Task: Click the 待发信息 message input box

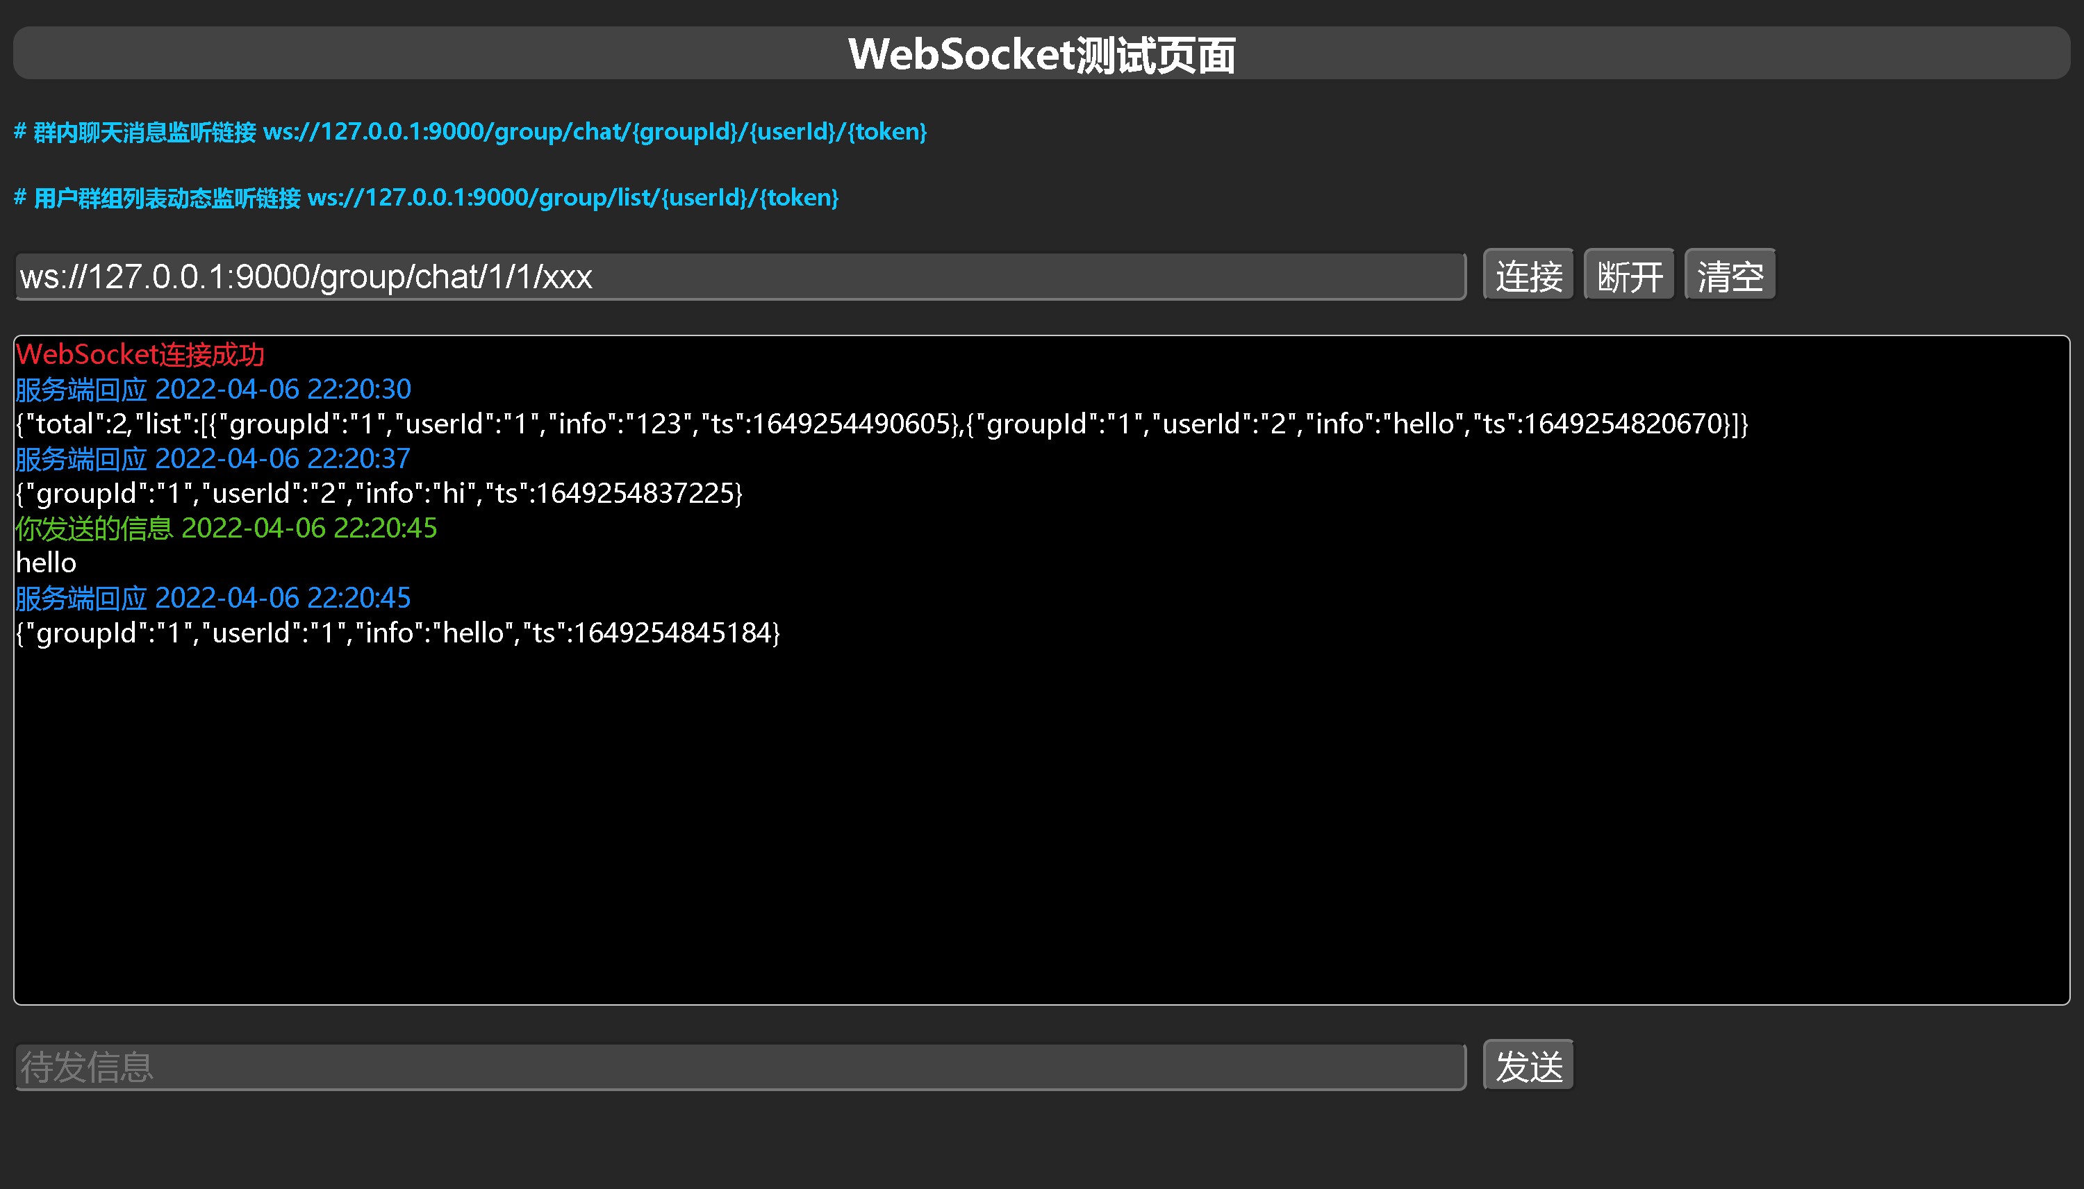Action: click(x=740, y=1067)
